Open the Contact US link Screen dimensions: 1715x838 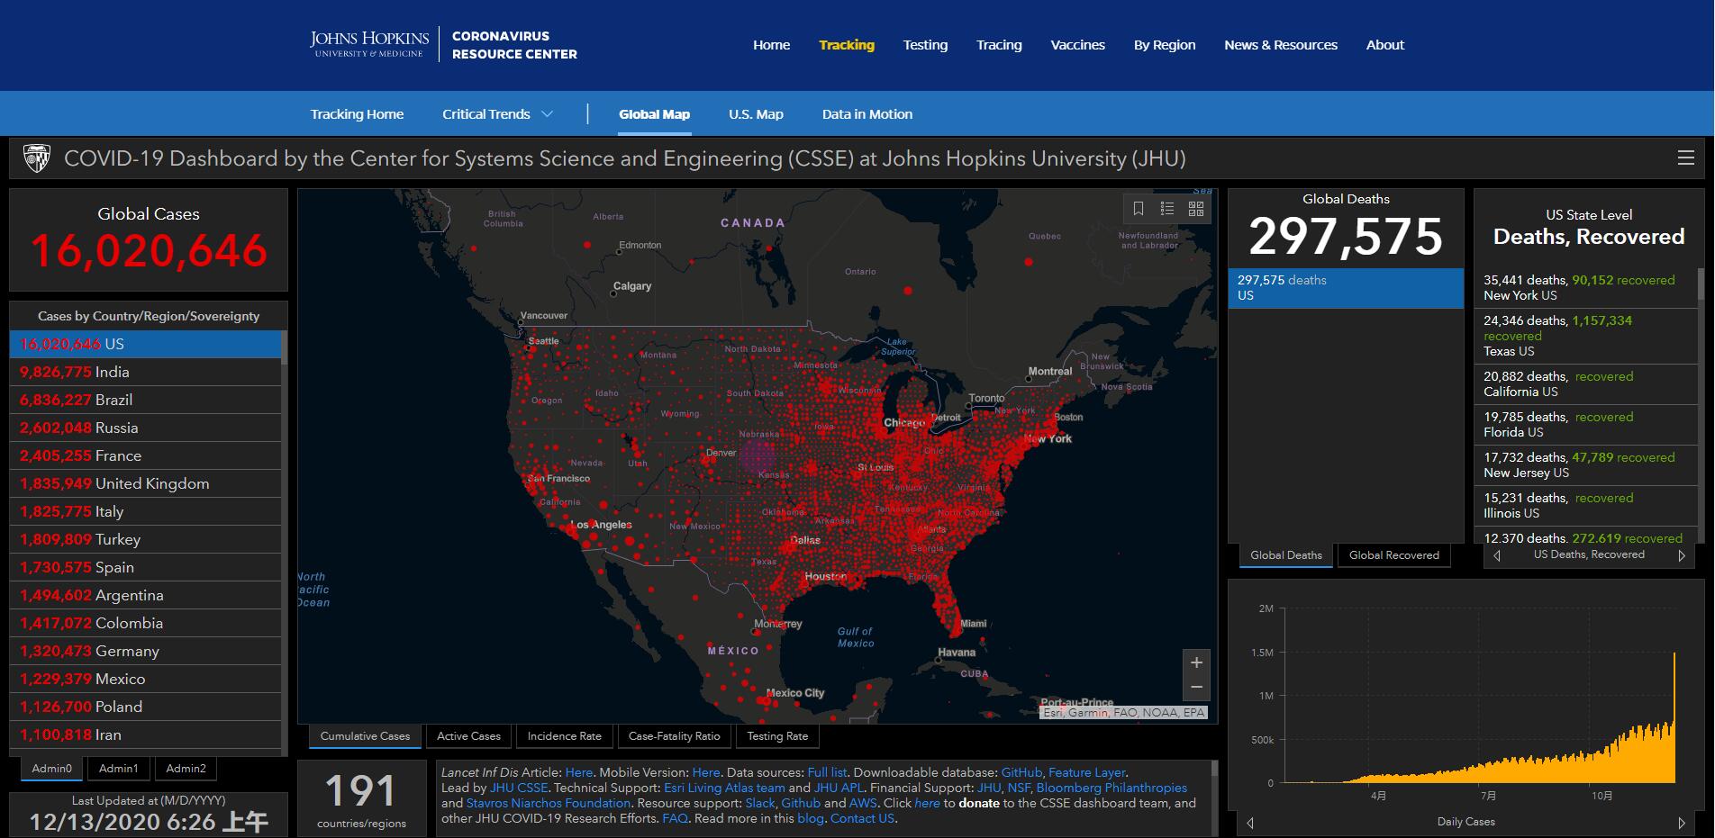pyautogui.click(x=862, y=818)
